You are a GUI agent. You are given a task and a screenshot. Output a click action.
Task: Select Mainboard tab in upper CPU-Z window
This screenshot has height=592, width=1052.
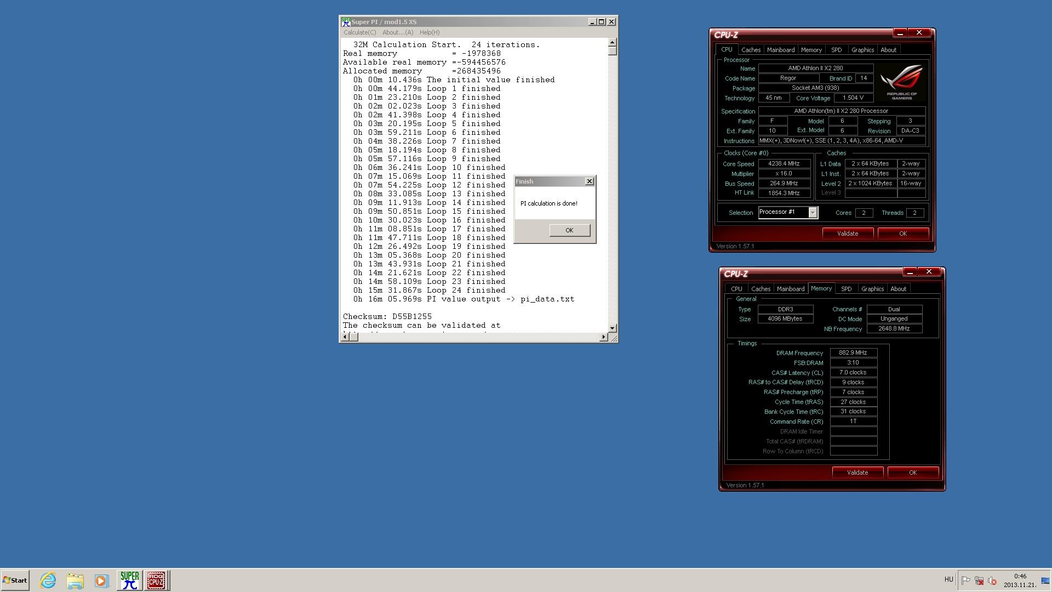[781, 50]
